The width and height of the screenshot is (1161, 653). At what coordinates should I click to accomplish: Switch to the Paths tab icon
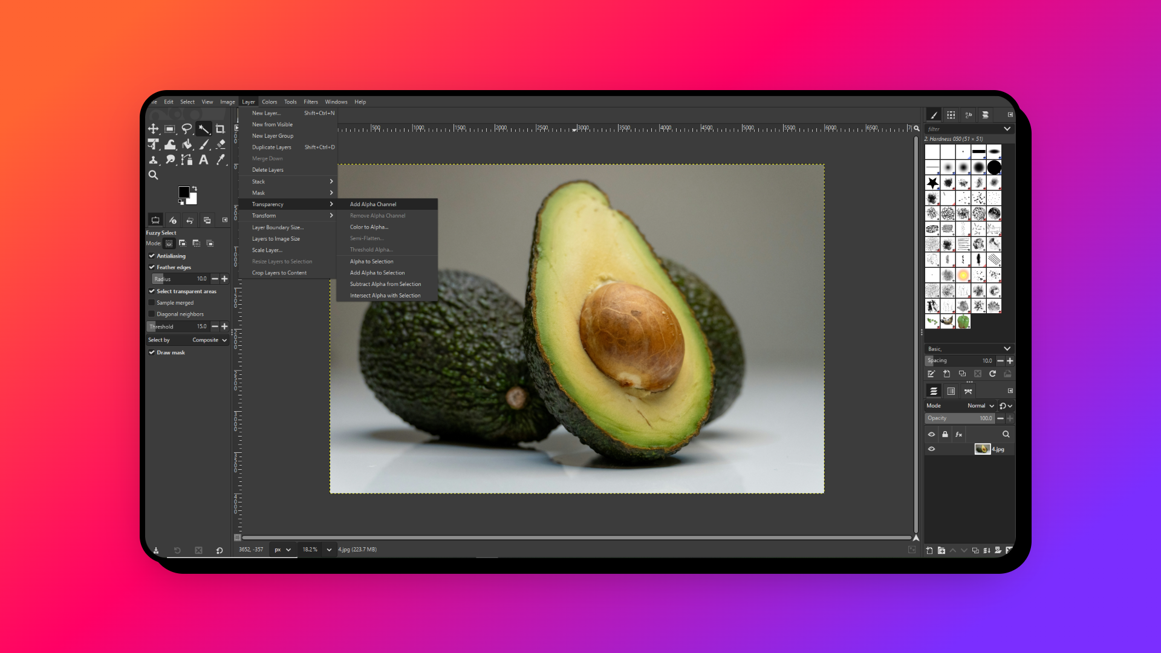coord(968,391)
